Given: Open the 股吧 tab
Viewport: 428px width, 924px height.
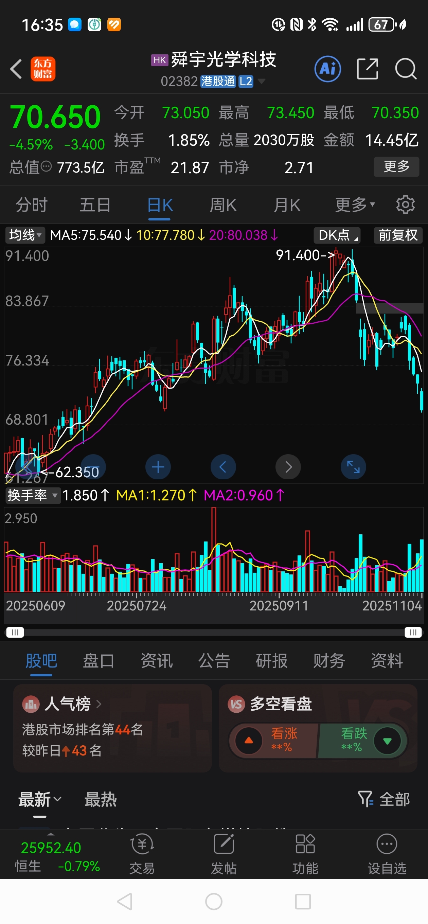Looking at the screenshot, I should [41, 661].
